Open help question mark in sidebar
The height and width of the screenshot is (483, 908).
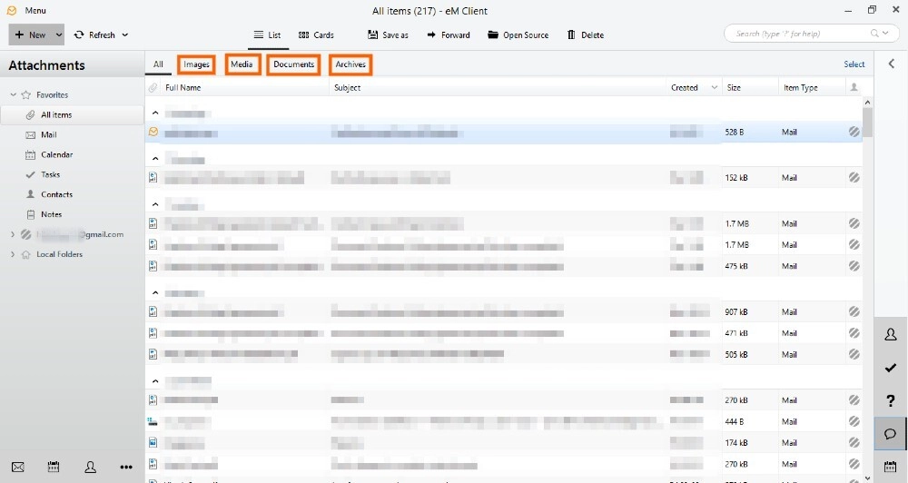point(891,400)
